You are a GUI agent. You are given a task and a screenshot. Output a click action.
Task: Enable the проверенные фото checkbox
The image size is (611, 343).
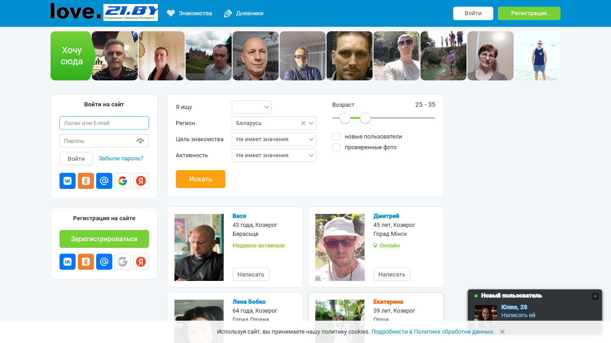[x=336, y=147]
